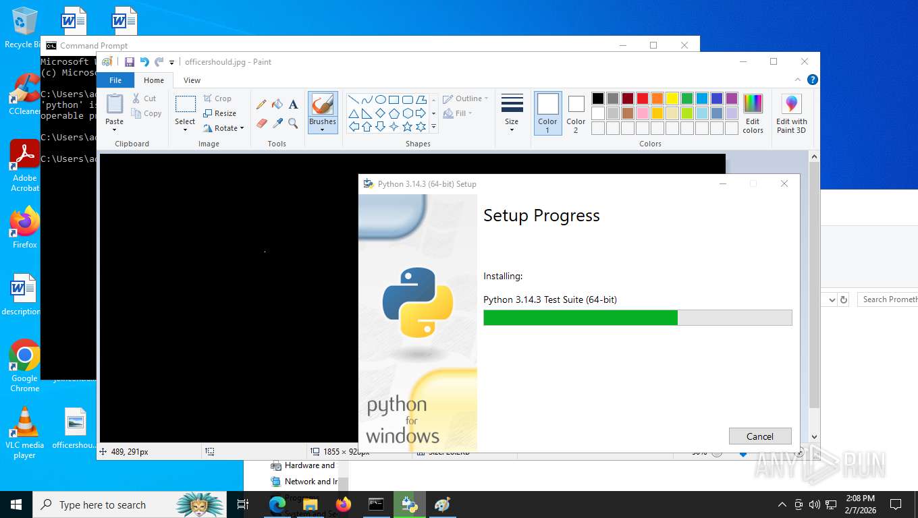
Task: Select the Color picker eyedropper tool
Action: tap(277, 123)
